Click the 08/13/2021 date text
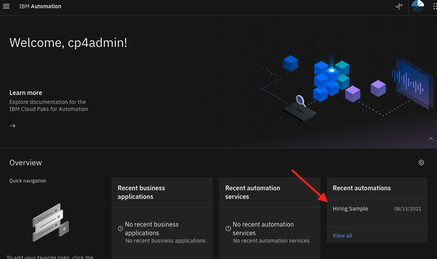The image size is (437, 259). 407,209
